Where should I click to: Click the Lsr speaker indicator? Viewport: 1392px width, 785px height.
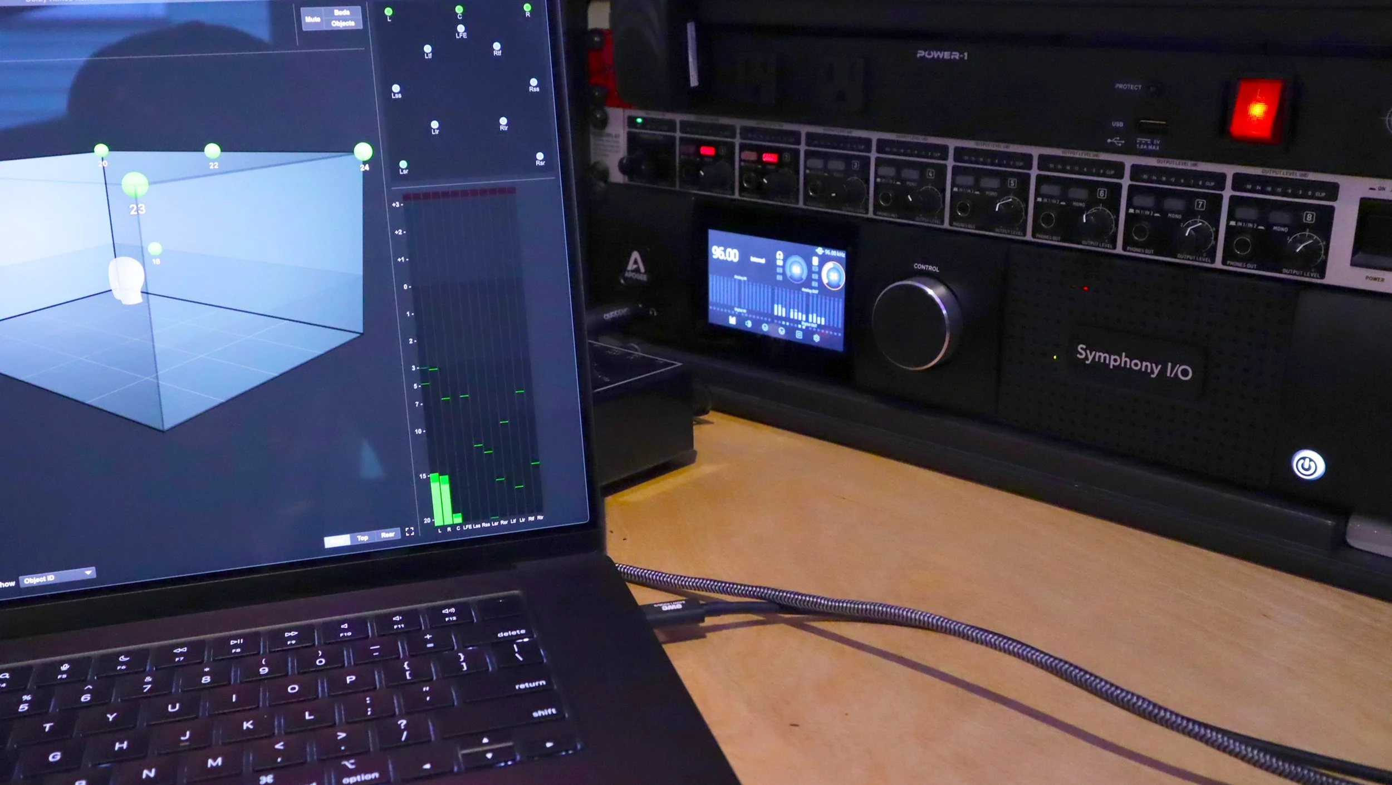pyautogui.click(x=403, y=165)
